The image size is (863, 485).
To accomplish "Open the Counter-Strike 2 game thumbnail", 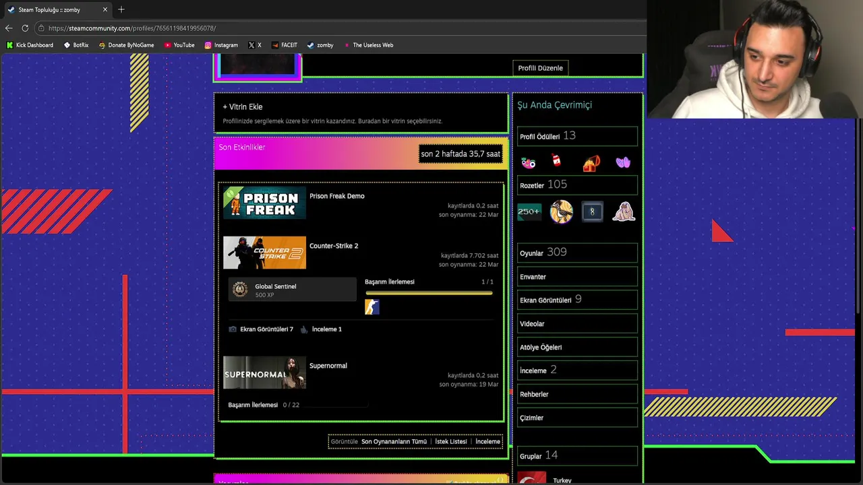I will tap(264, 253).
